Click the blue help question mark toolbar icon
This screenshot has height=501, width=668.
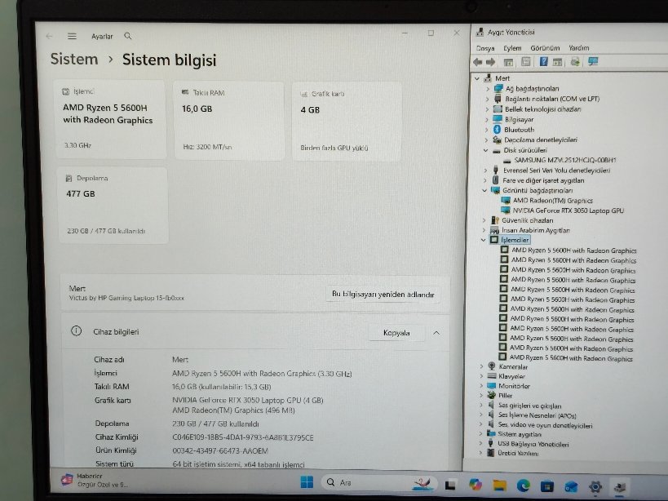(543, 61)
